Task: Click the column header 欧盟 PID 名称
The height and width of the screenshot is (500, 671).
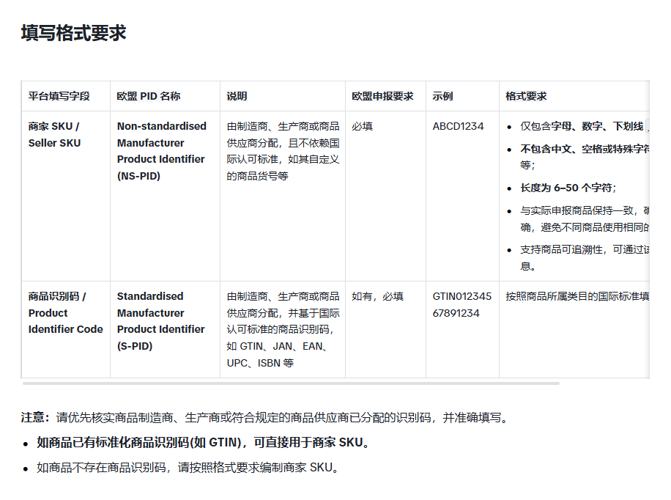Action: pos(149,96)
